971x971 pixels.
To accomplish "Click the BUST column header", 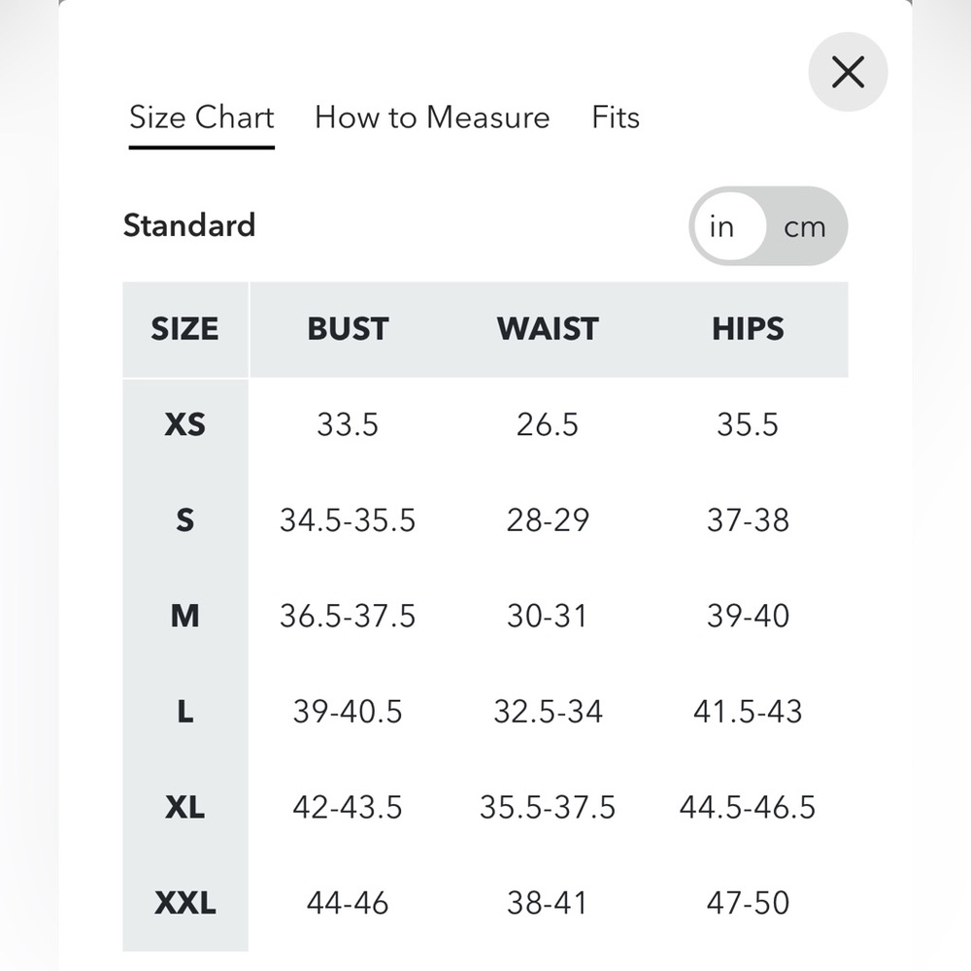I will click(x=348, y=329).
